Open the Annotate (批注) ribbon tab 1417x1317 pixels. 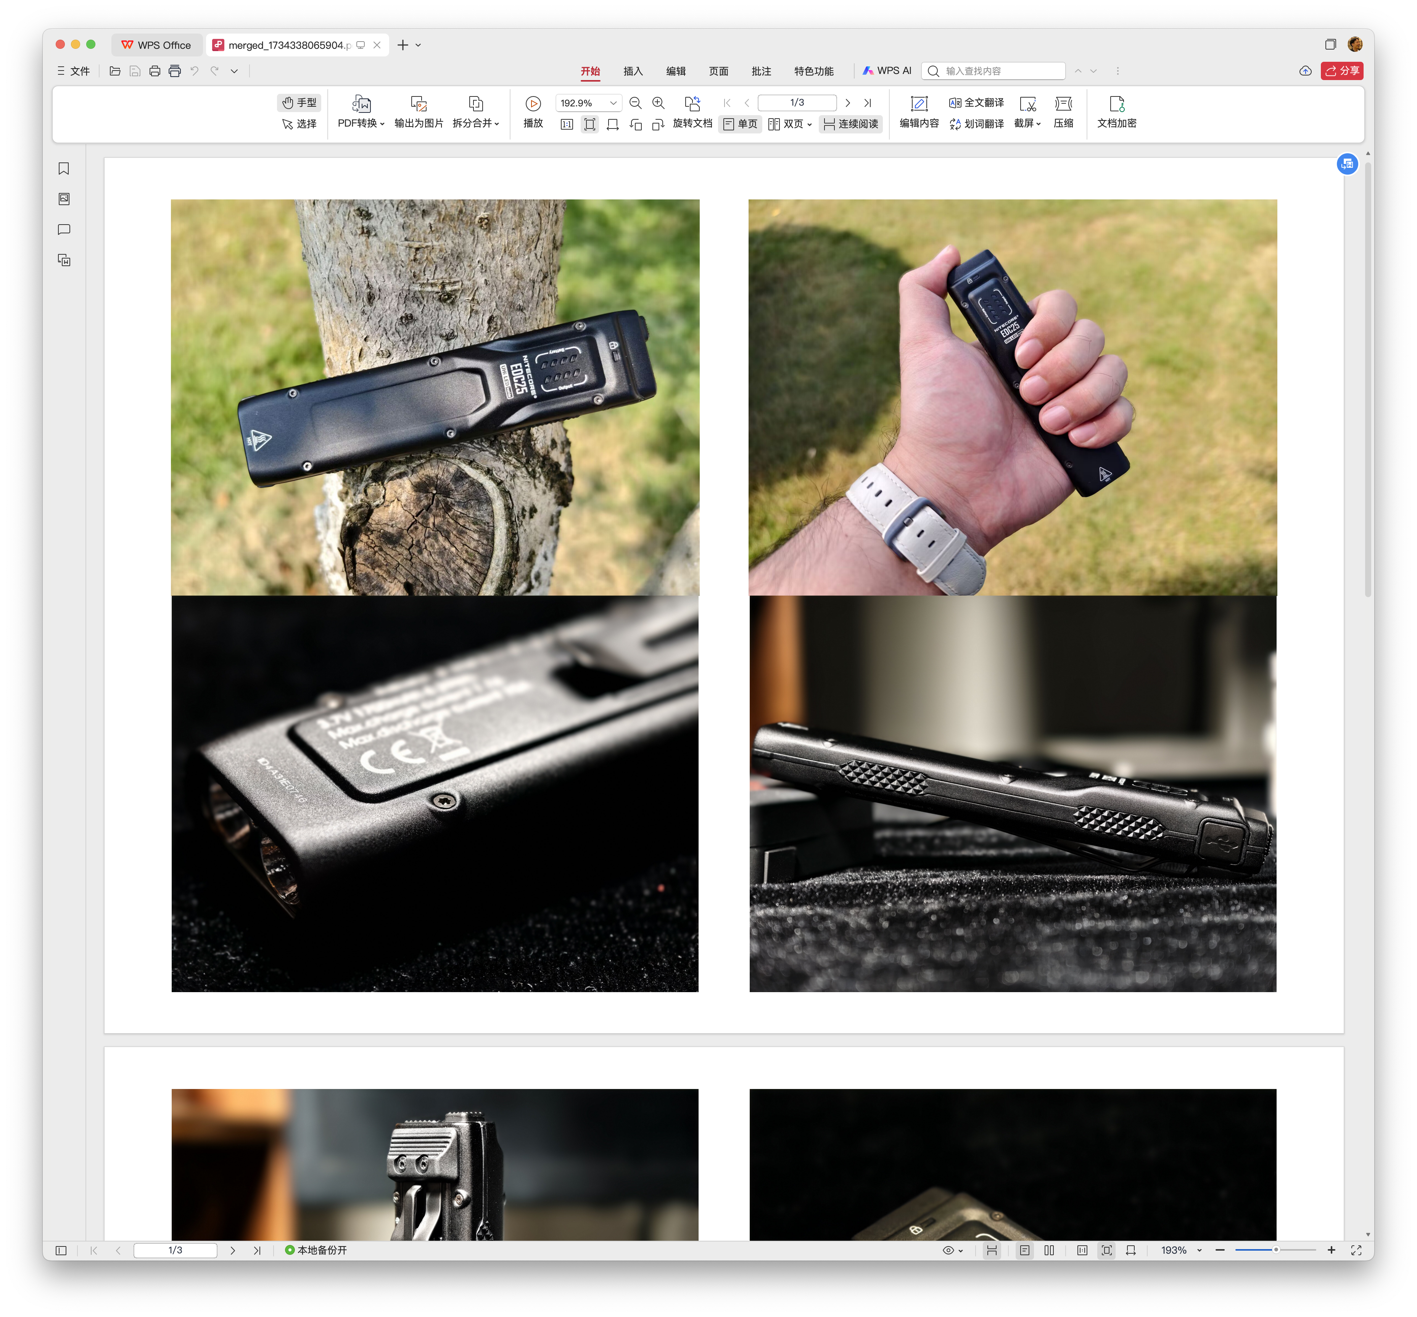761,71
